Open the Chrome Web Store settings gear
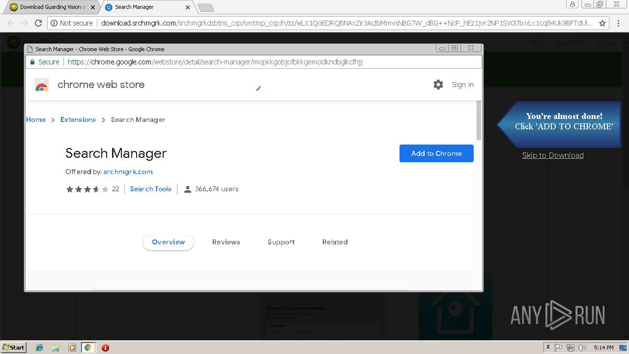The height and width of the screenshot is (354, 629). pyautogui.click(x=438, y=85)
